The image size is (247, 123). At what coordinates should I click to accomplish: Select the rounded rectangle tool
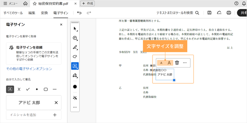click(x=46, y=89)
